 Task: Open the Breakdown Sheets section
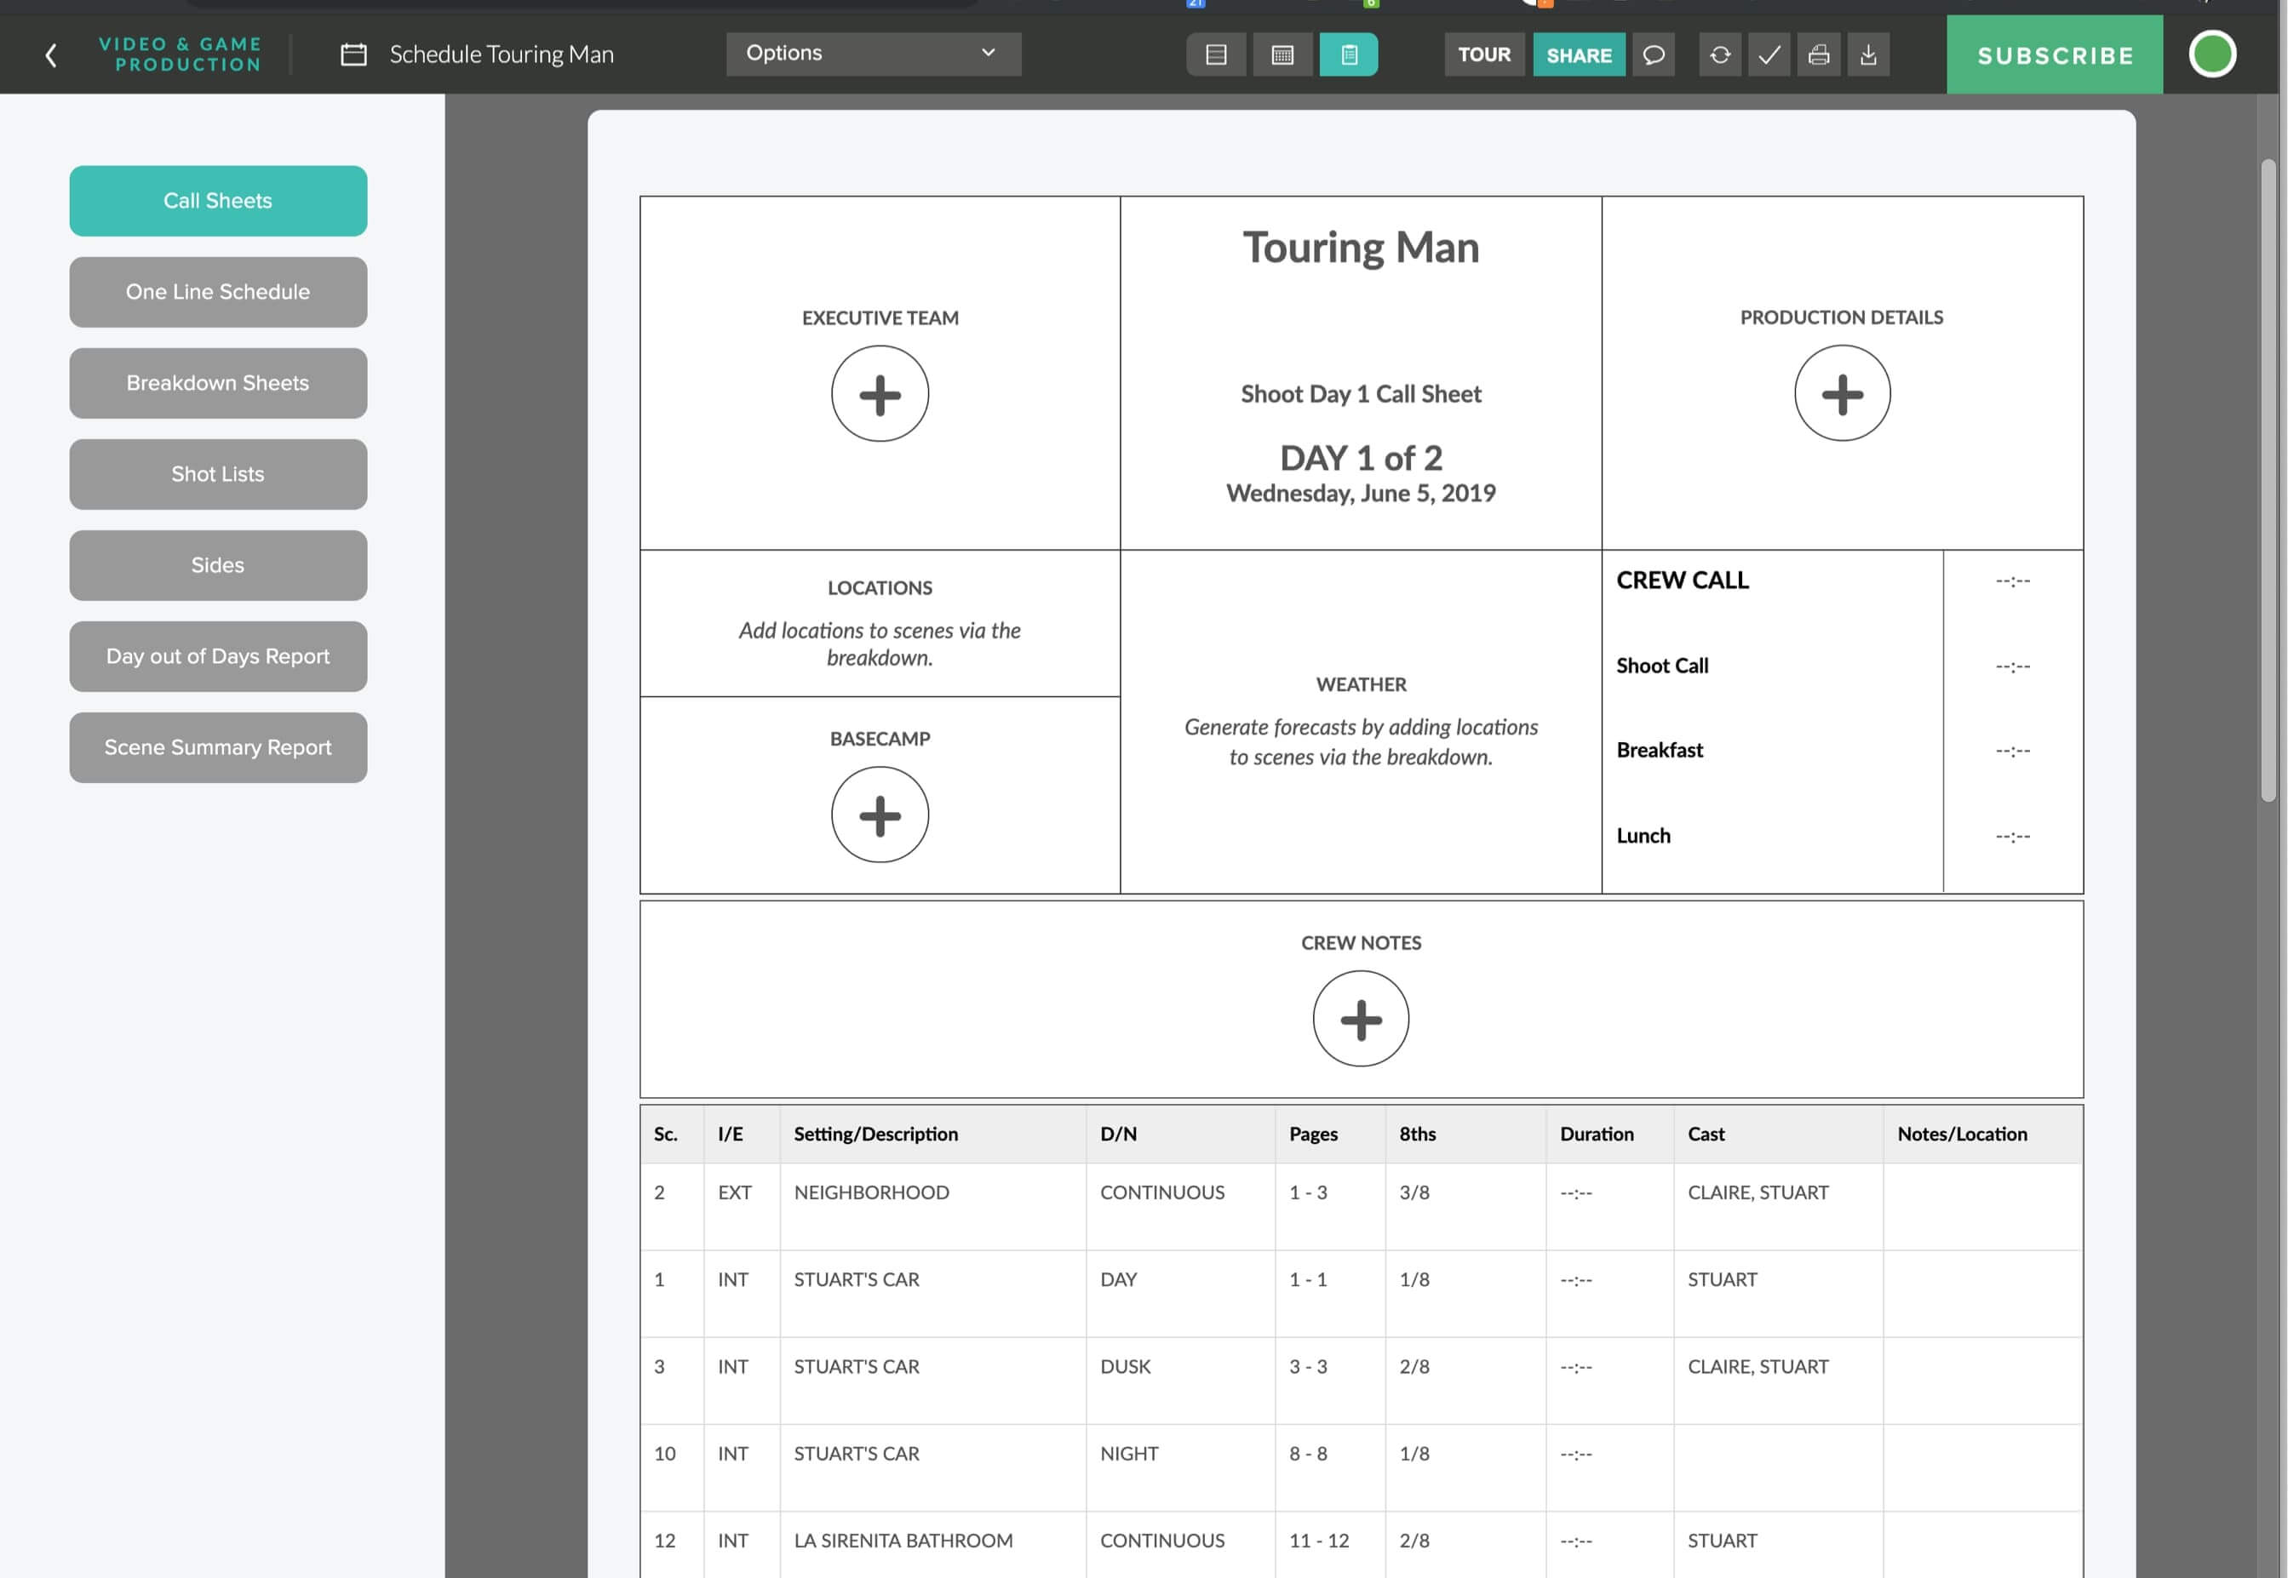click(x=218, y=383)
